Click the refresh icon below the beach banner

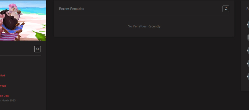(37, 49)
